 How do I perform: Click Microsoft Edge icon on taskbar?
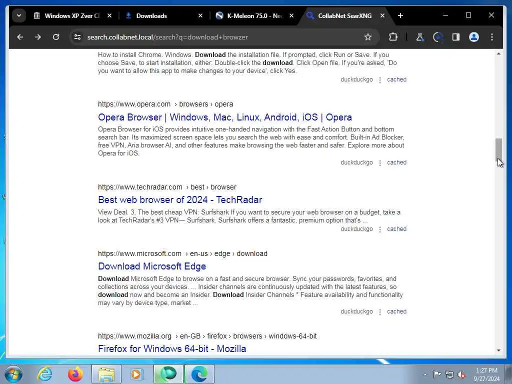199,374
